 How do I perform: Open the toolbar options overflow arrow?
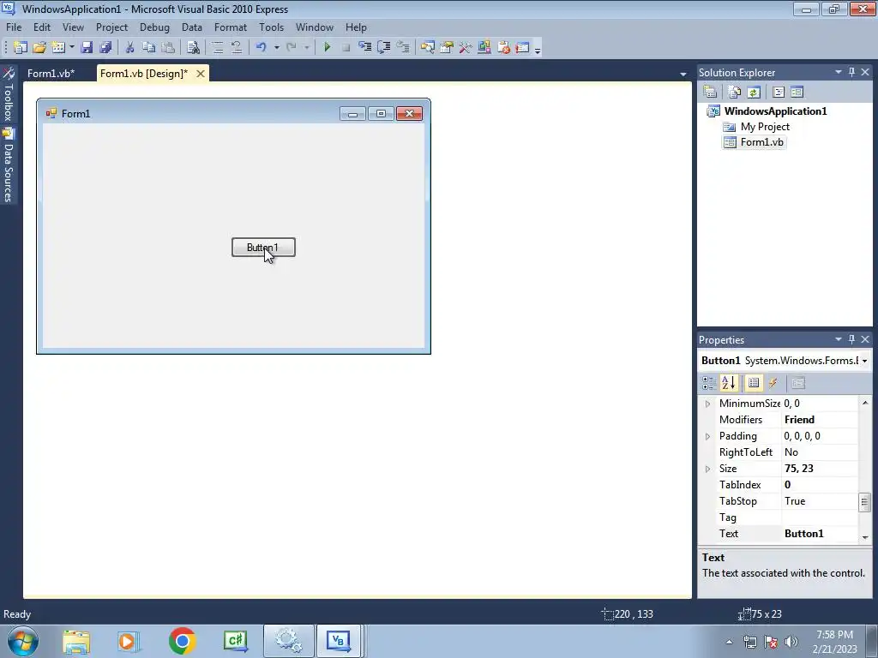[x=538, y=49]
